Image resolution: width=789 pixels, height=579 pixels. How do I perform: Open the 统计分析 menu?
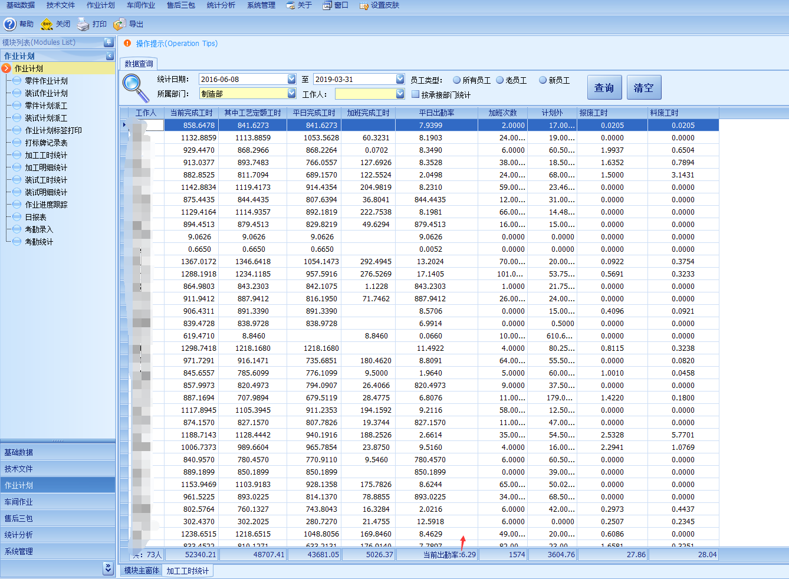click(221, 5)
